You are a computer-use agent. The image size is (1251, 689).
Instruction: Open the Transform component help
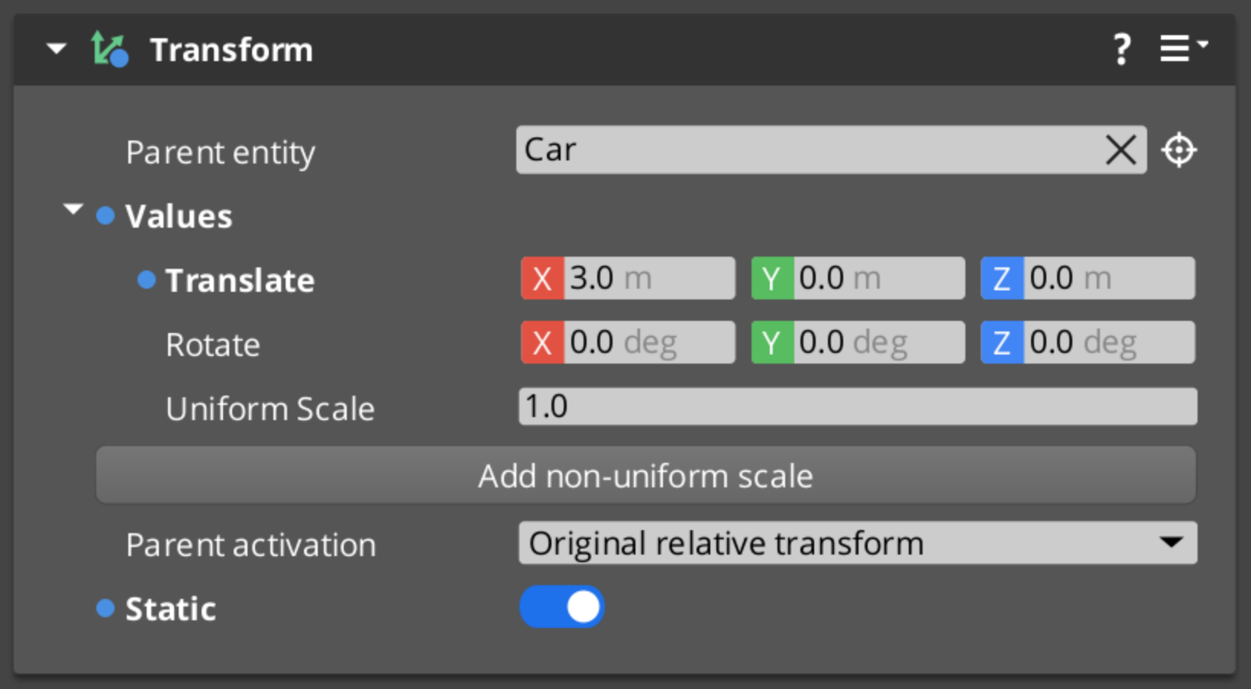[1121, 49]
